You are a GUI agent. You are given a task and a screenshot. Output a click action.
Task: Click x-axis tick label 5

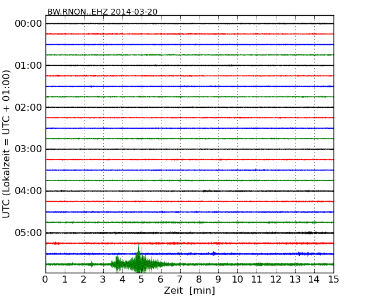[141, 280]
